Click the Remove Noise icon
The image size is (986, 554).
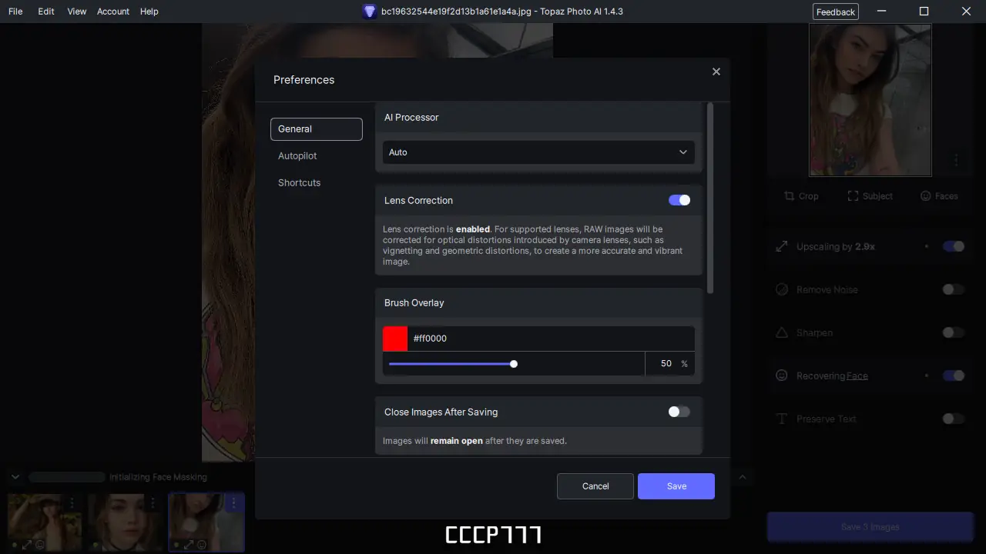point(782,290)
